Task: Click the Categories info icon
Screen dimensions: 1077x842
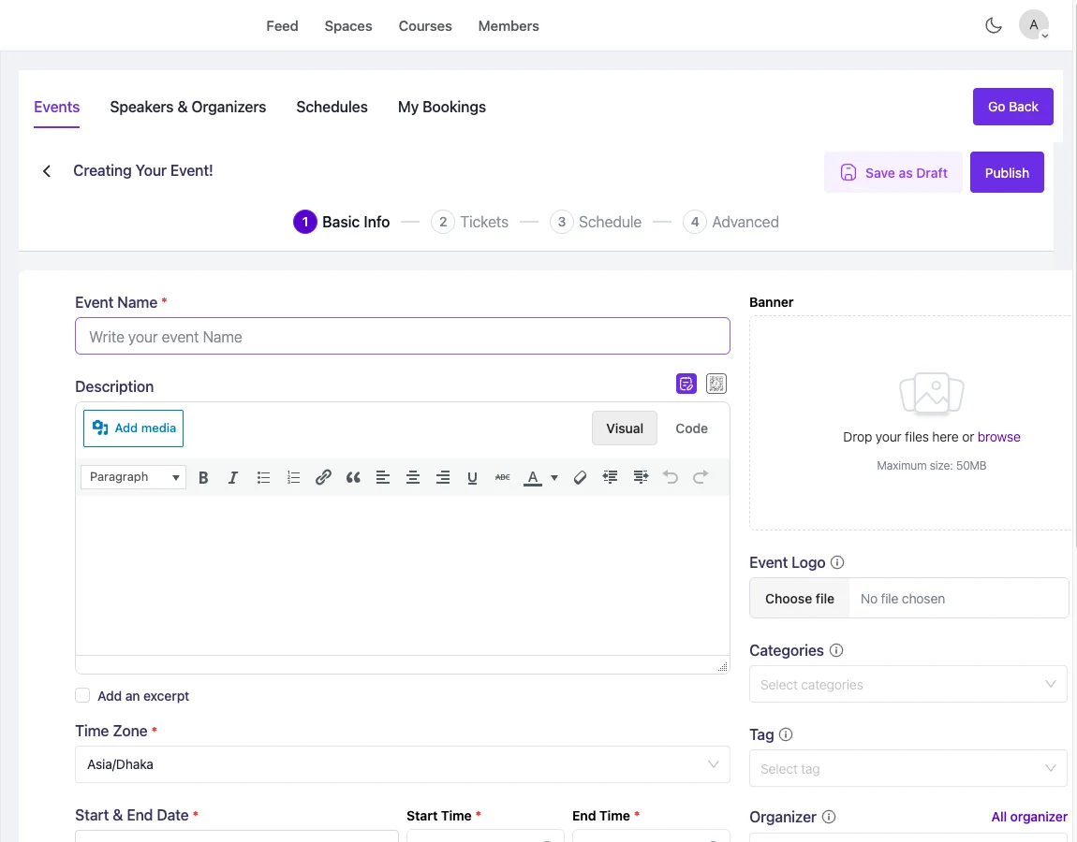Action: [x=836, y=650]
